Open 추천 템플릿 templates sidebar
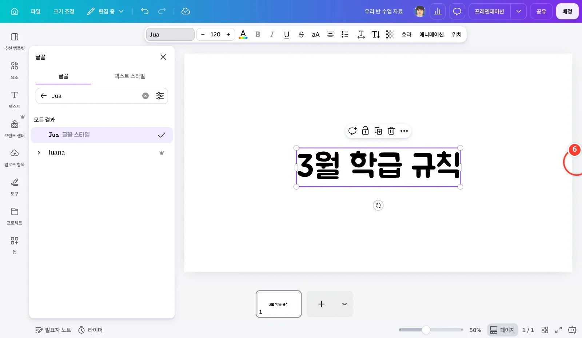This screenshot has height=338, width=582. [15, 41]
